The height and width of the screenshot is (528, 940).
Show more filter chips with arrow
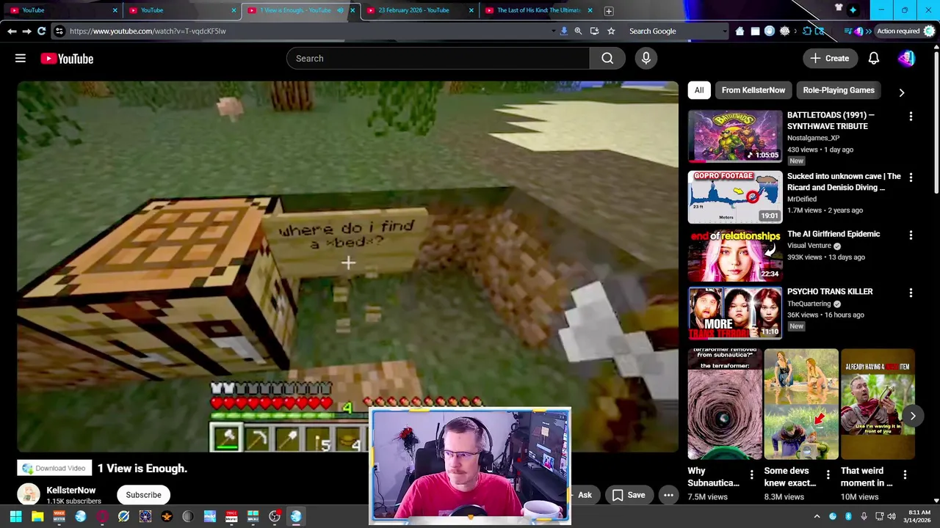pos(902,92)
